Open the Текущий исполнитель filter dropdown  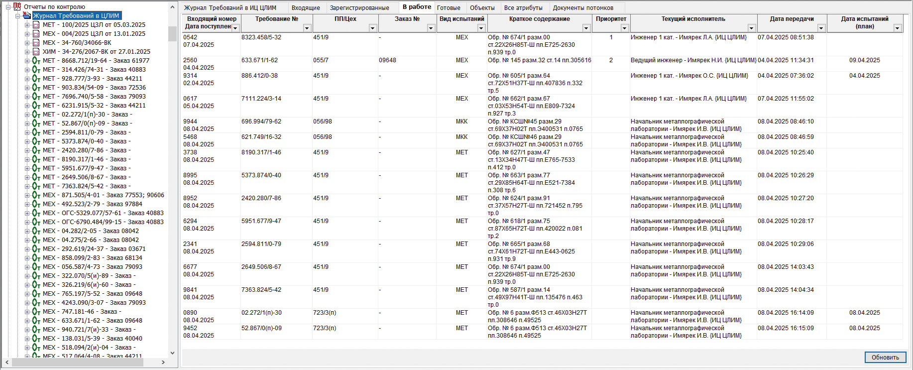[x=751, y=28]
